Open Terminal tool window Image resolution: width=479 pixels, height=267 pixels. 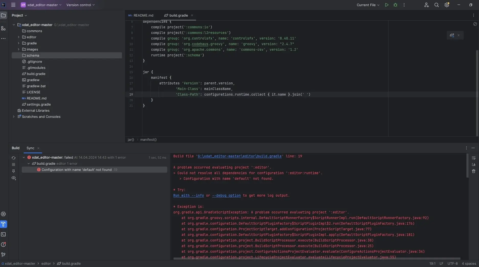pos(3,234)
